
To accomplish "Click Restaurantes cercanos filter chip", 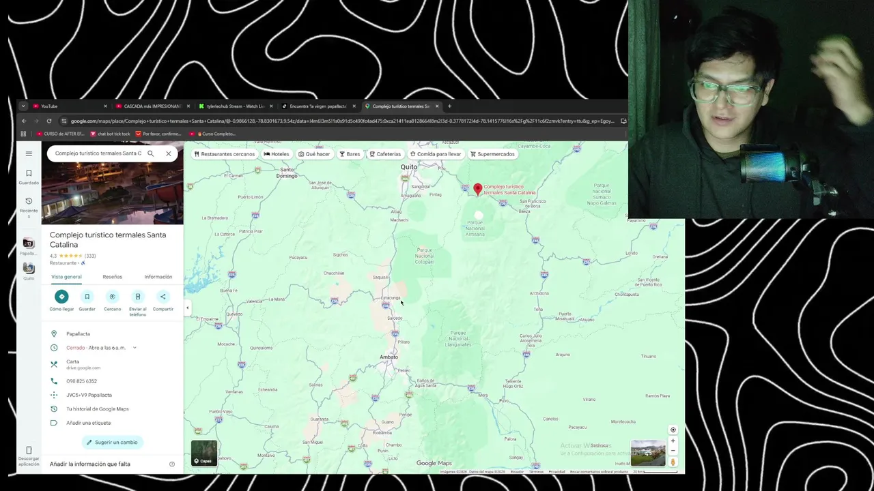I will 224,154.
